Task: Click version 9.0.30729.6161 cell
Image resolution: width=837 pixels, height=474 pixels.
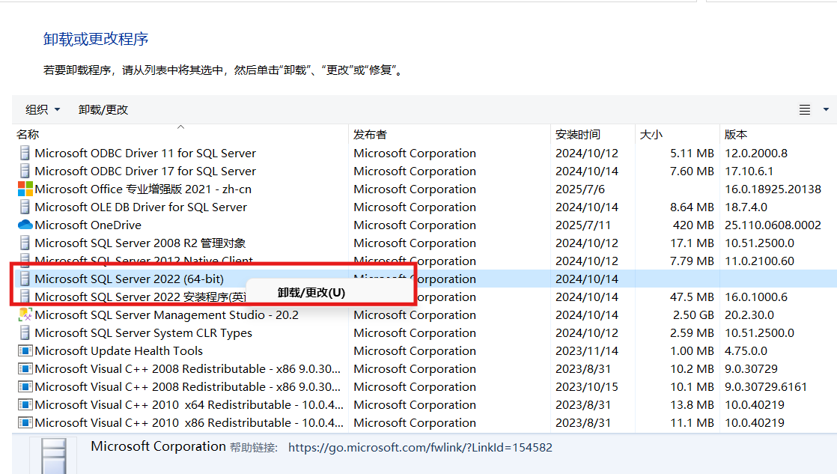Action: pyautogui.click(x=766, y=386)
